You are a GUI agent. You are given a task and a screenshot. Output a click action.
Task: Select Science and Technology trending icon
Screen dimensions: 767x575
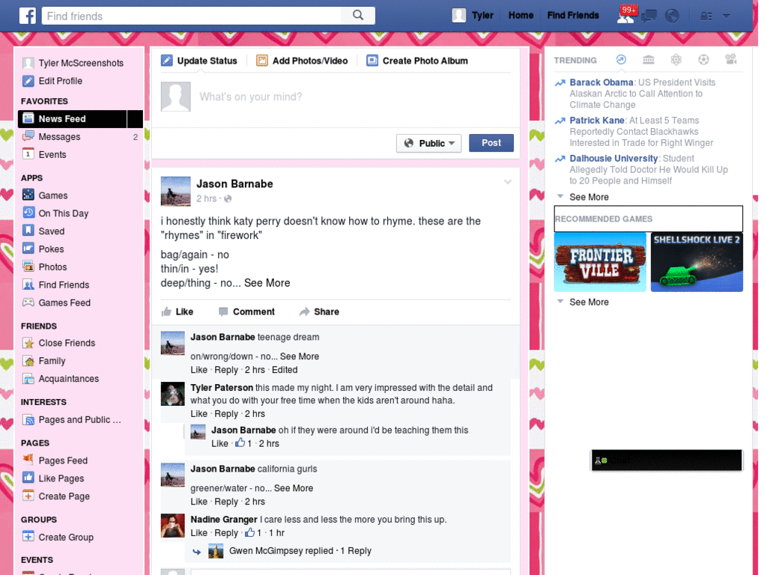[676, 60]
